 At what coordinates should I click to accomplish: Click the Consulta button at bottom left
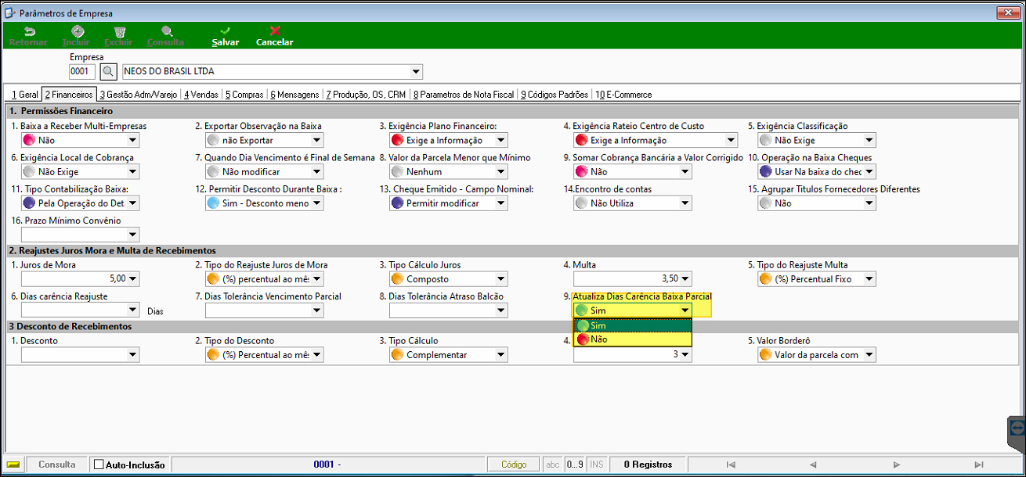[57, 464]
